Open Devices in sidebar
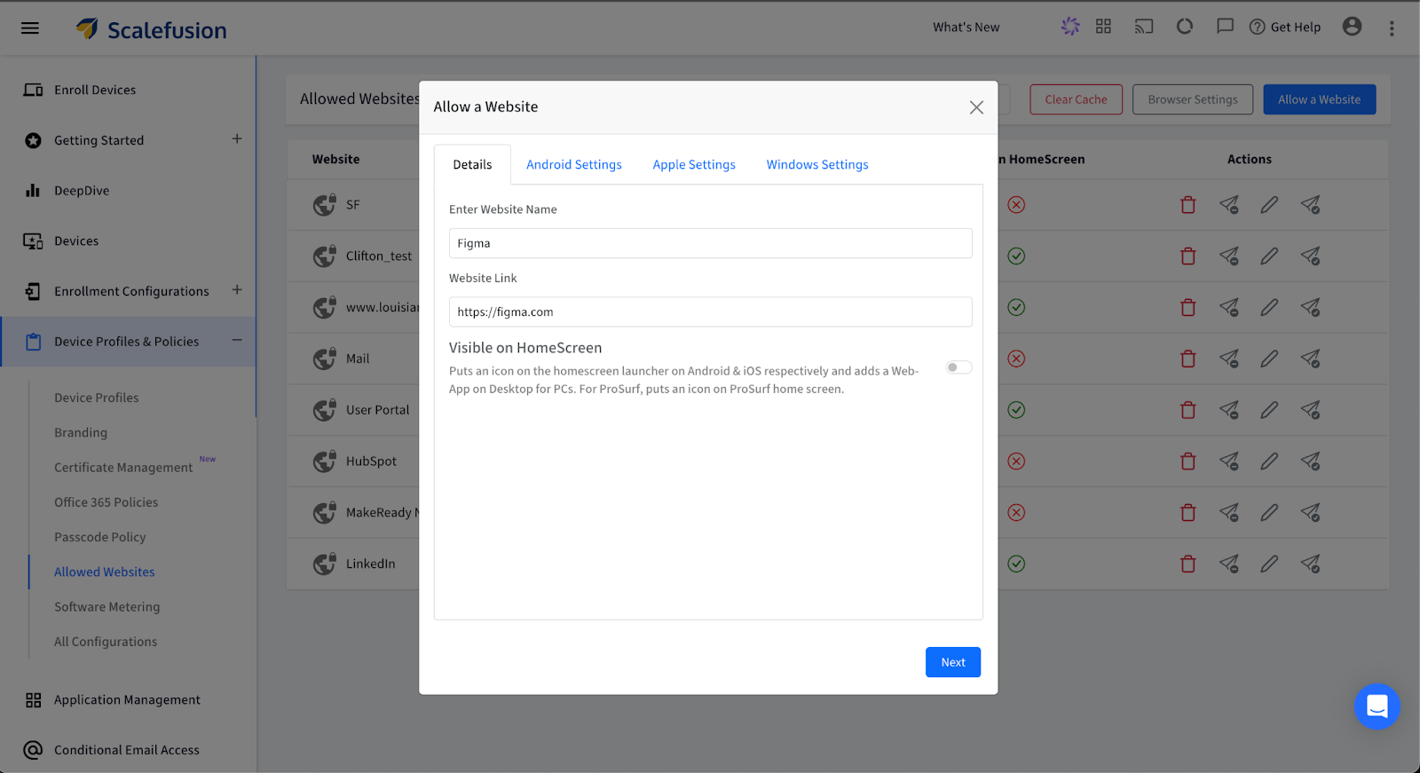This screenshot has height=773, width=1420. click(x=75, y=241)
